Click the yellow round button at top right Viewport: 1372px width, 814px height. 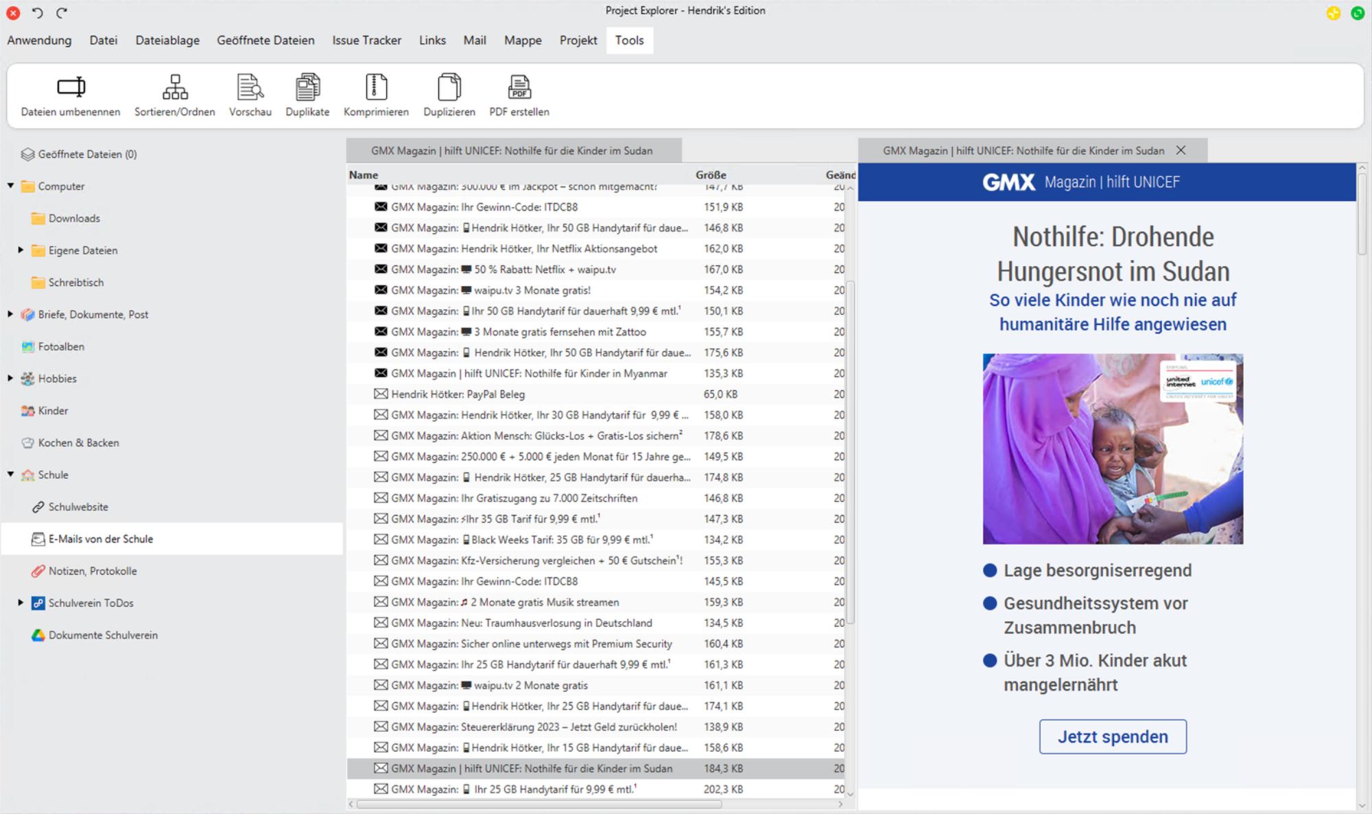point(1334,13)
